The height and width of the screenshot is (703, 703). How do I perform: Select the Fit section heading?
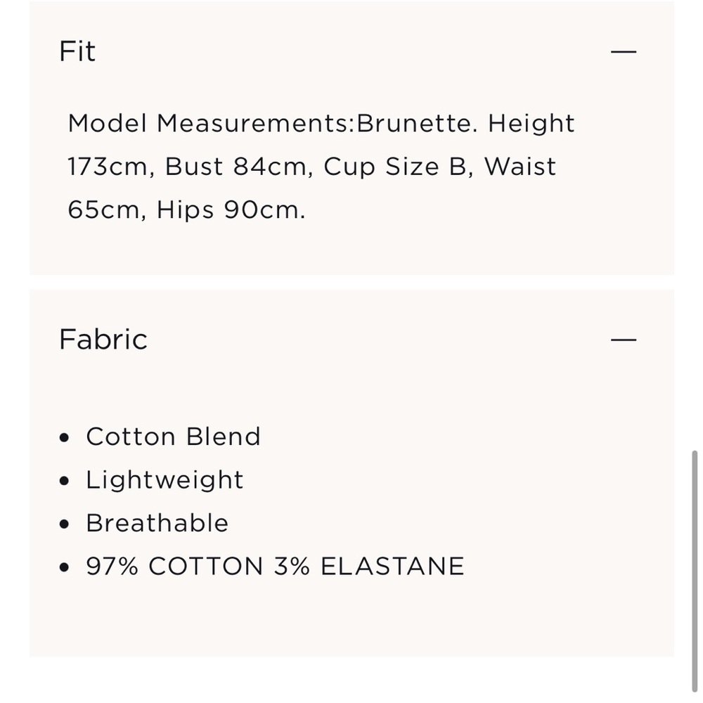tap(77, 51)
